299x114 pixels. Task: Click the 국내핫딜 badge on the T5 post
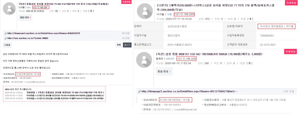(126, 2)
